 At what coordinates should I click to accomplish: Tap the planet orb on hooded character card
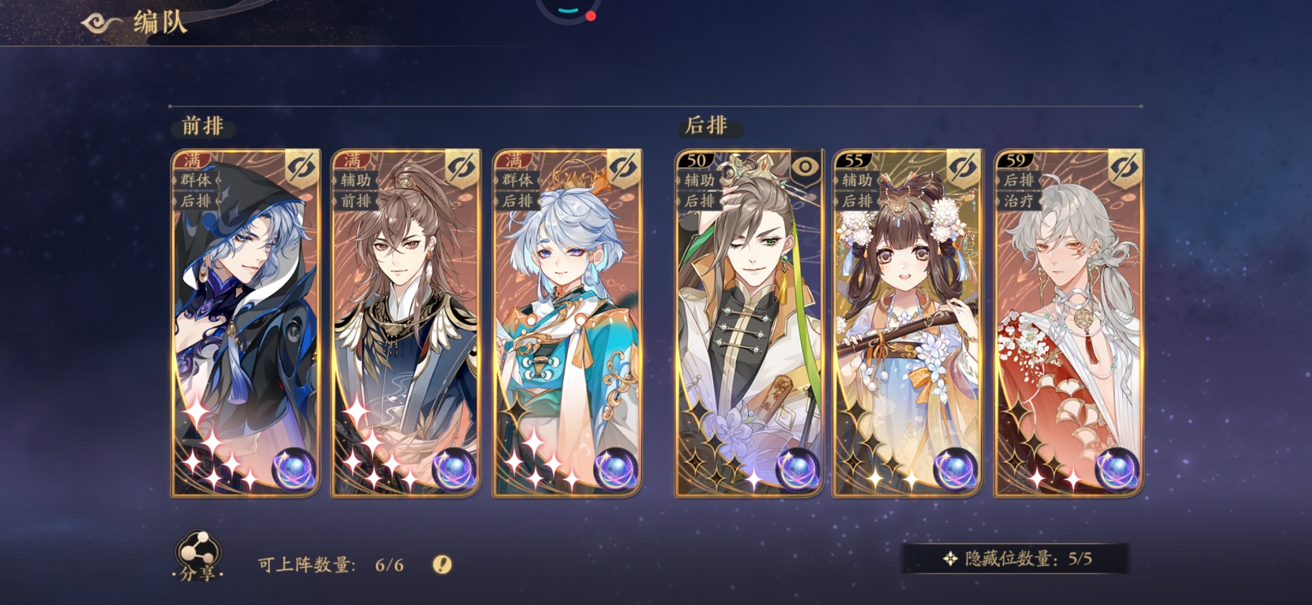pos(294,470)
